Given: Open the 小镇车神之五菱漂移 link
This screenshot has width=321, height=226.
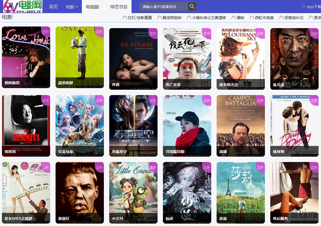Looking at the screenshot, I should (209, 18).
